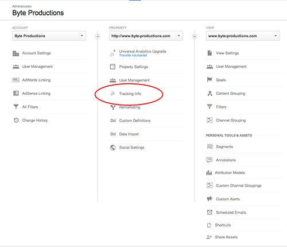Click the Goals flag icon
Image resolution: width=287 pixels, height=247 pixels.
pos(210,79)
